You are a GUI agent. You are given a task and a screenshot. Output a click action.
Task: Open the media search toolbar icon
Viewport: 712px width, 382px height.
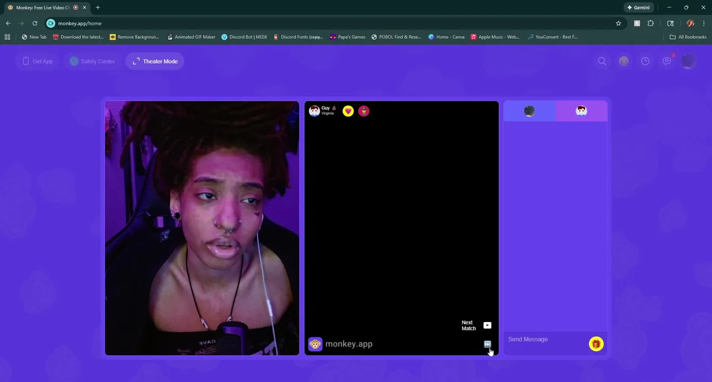(x=671, y=23)
